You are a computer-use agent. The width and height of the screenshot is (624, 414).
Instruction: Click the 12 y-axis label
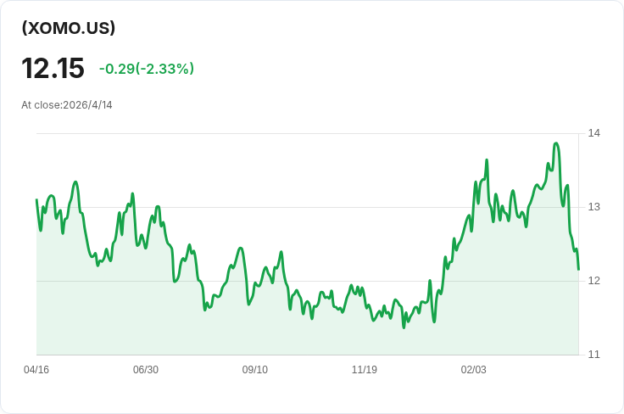pyautogui.click(x=593, y=281)
